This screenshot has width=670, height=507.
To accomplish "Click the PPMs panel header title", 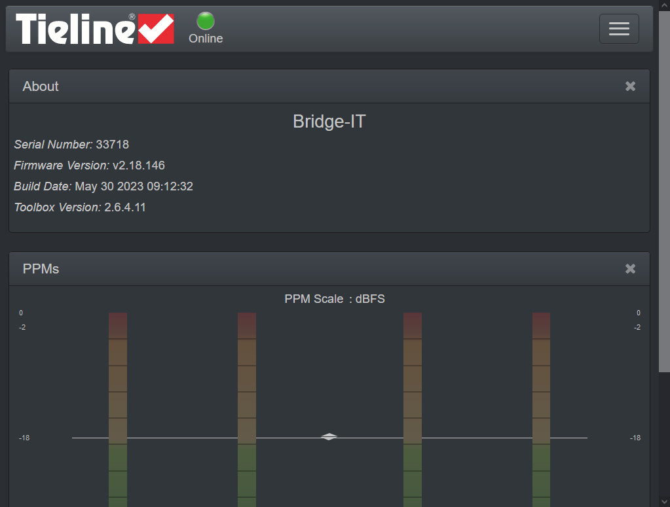I will (x=41, y=269).
